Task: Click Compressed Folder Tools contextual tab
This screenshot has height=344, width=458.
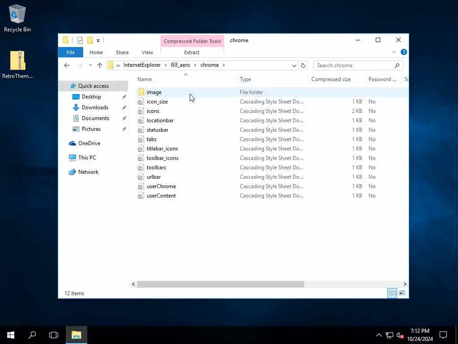Action: click(x=192, y=41)
